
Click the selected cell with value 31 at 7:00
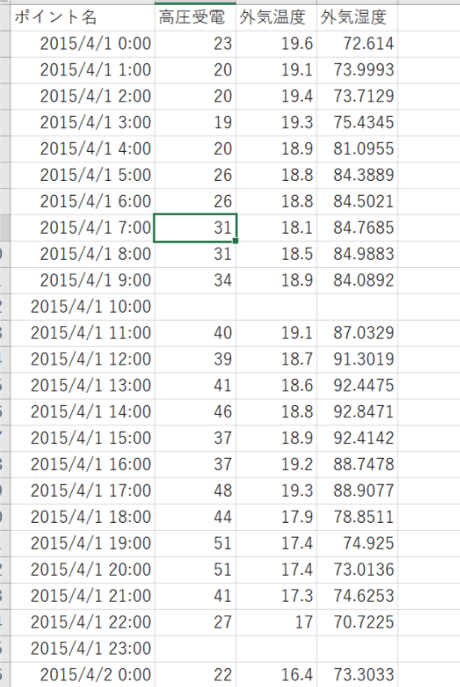[x=196, y=228]
